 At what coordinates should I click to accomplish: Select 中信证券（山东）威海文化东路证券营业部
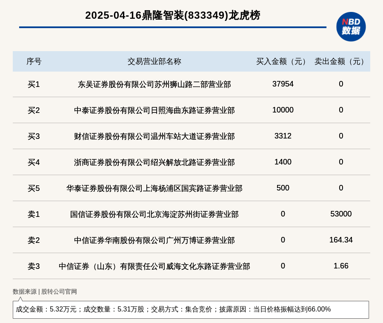click(x=154, y=266)
